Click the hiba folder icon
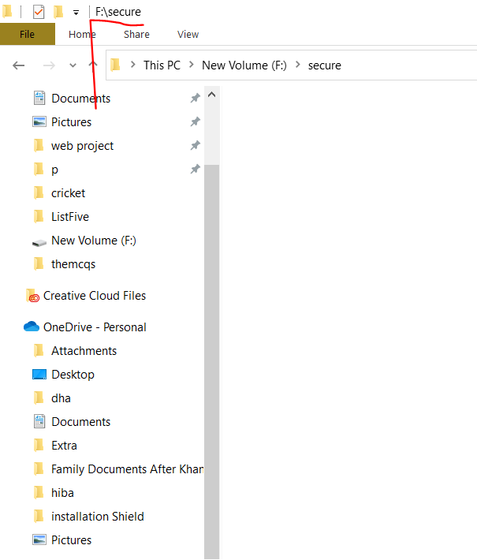Image resolution: width=477 pixels, height=560 pixels. [39, 492]
